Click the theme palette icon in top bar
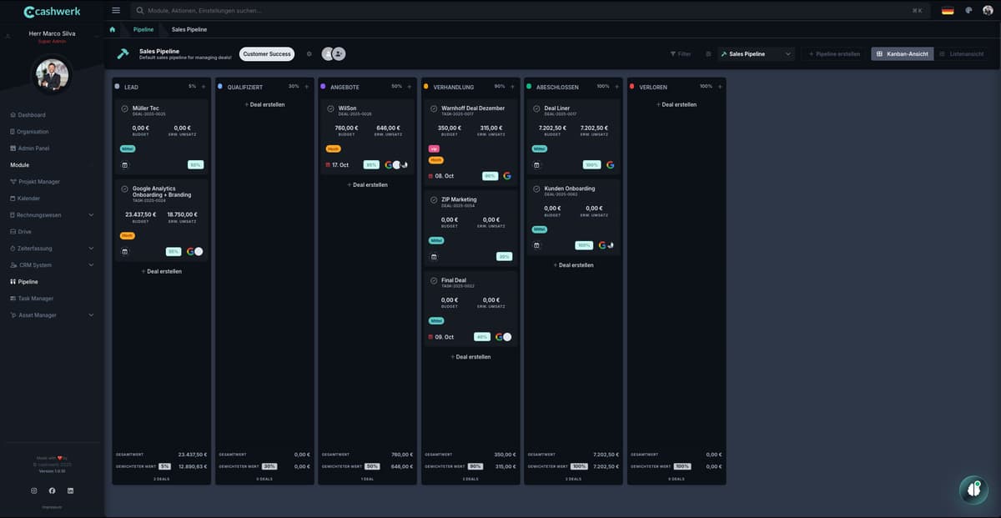This screenshot has height=518, width=1001. 968,11
